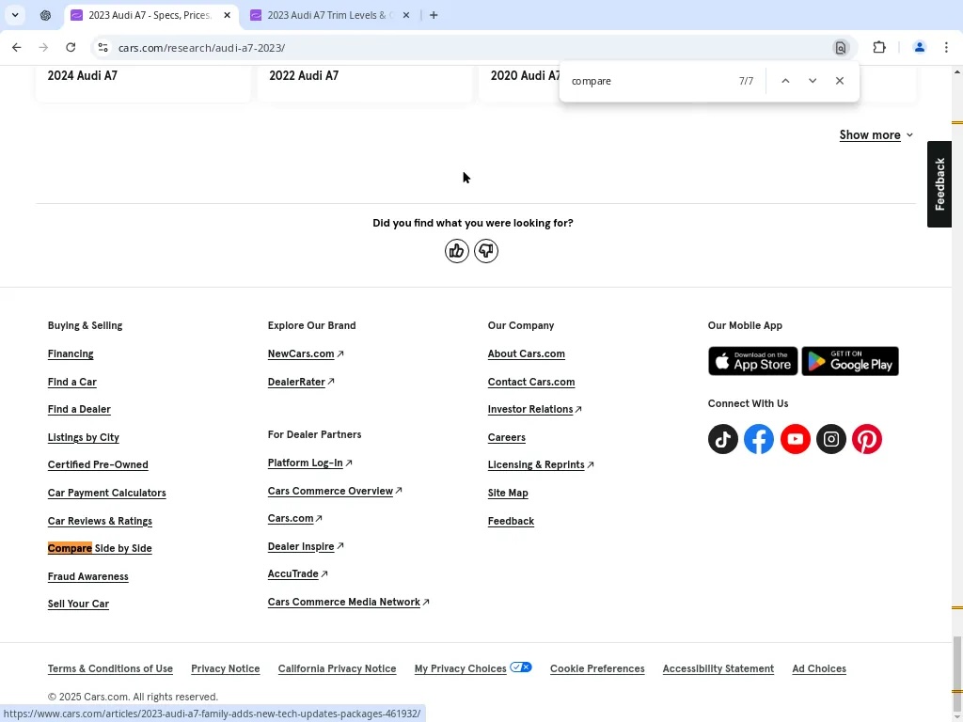Open the tab search dropdown arrow
Viewport: 963px width, 722px height.
point(15,15)
